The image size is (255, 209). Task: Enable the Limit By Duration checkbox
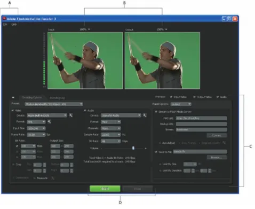pos(160,171)
